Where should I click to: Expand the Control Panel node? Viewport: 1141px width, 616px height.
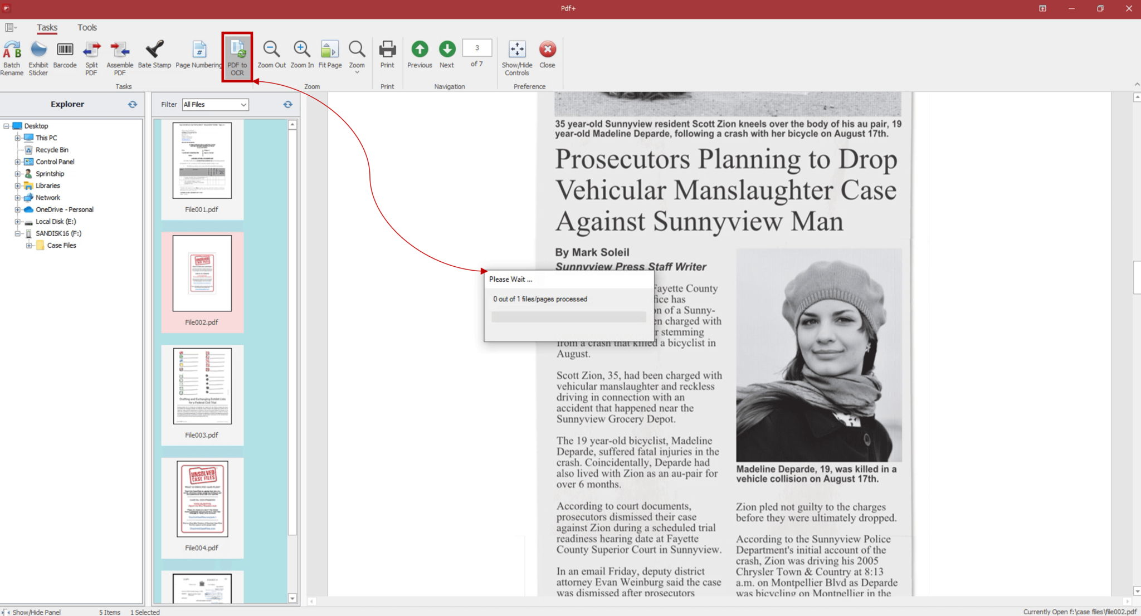tap(17, 162)
